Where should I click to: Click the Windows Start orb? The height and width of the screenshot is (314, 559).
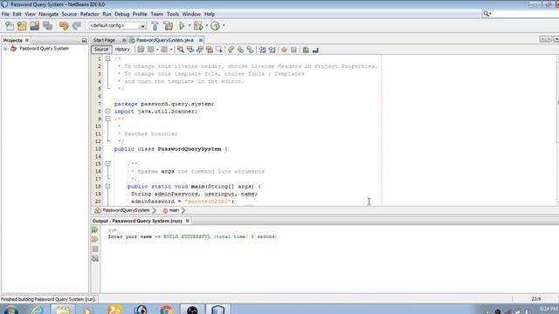coord(10,310)
